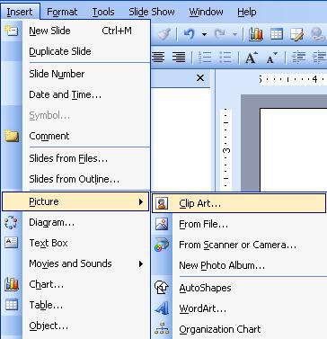This screenshot has width=327, height=339.
Task: Click the Increase Font Size icon
Action: coord(251,57)
